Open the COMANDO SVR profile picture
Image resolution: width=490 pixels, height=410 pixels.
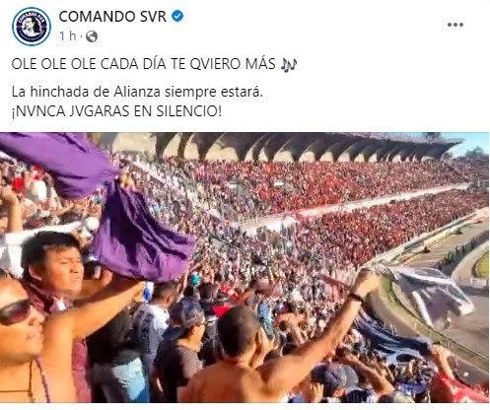pos(32,27)
